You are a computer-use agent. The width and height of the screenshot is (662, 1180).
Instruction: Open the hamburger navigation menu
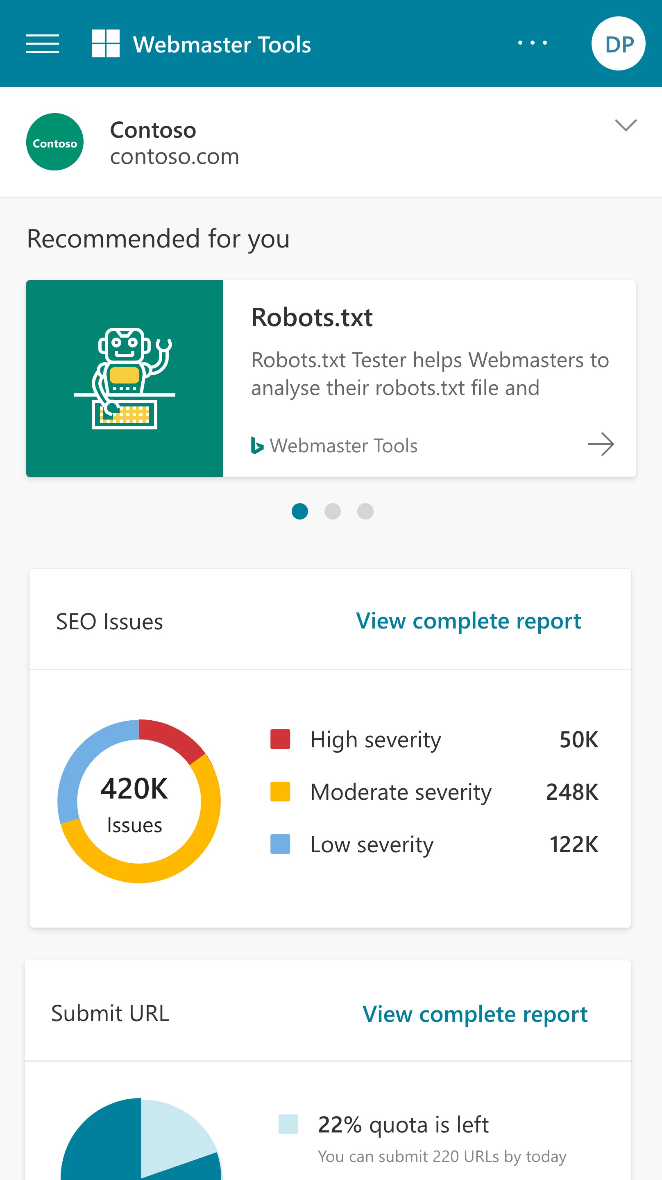pos(43,44)
